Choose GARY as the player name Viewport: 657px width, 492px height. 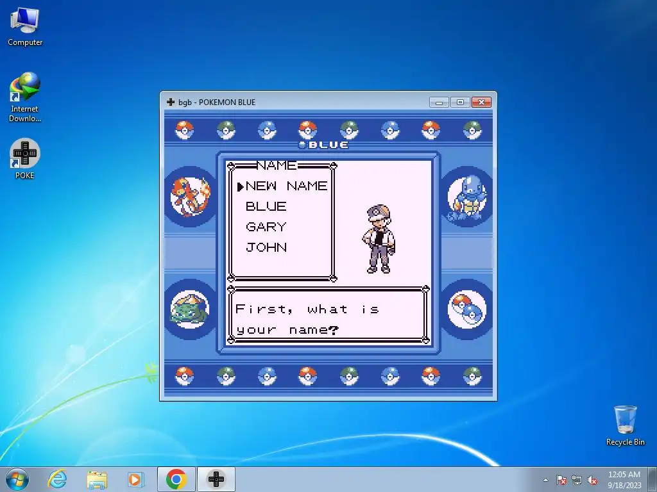click(x=266, y=227)
